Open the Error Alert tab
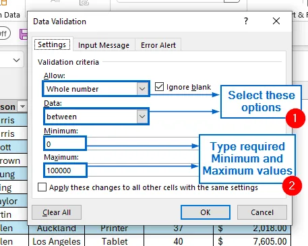The height and width of the screenshot is (246, 308). click(158, 45)
